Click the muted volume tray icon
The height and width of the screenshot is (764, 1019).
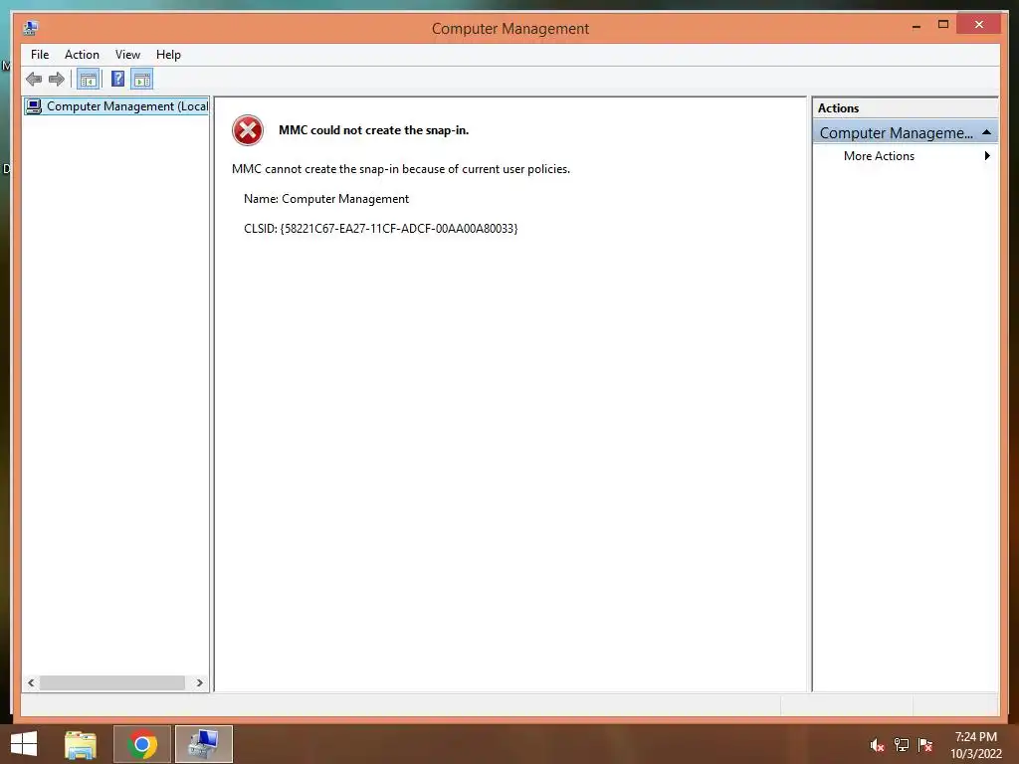878,745
